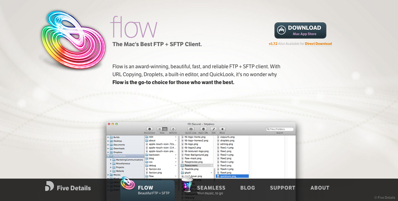The width and height of the screenshot is (398, 201).
Task: Click the Files/Folders search field
Action: [280, 129]
